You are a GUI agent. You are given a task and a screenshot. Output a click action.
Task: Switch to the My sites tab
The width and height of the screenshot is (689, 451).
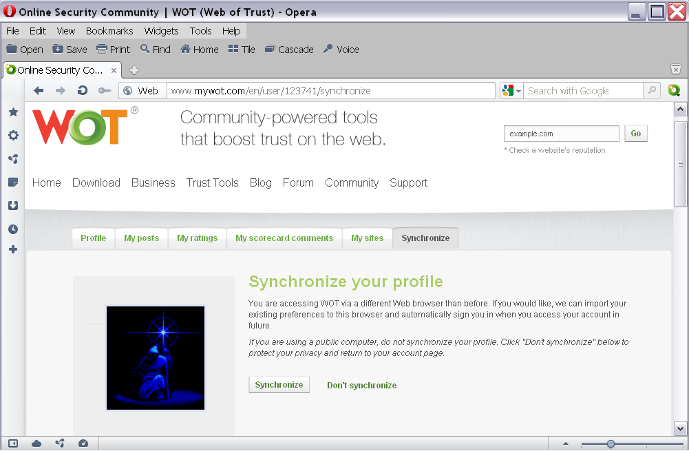368,238
